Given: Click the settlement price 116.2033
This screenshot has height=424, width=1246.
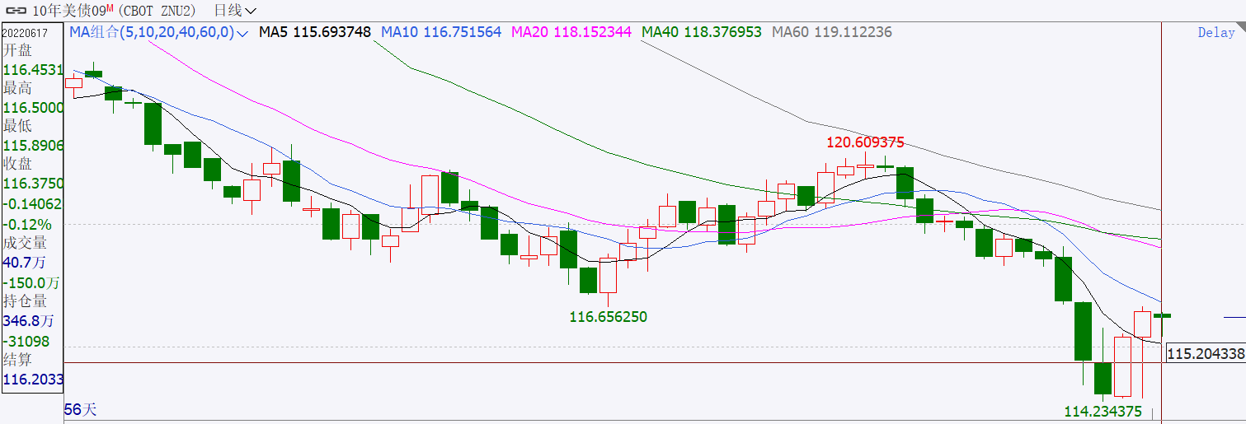Looking at the screenshot, I should [33, 380].
